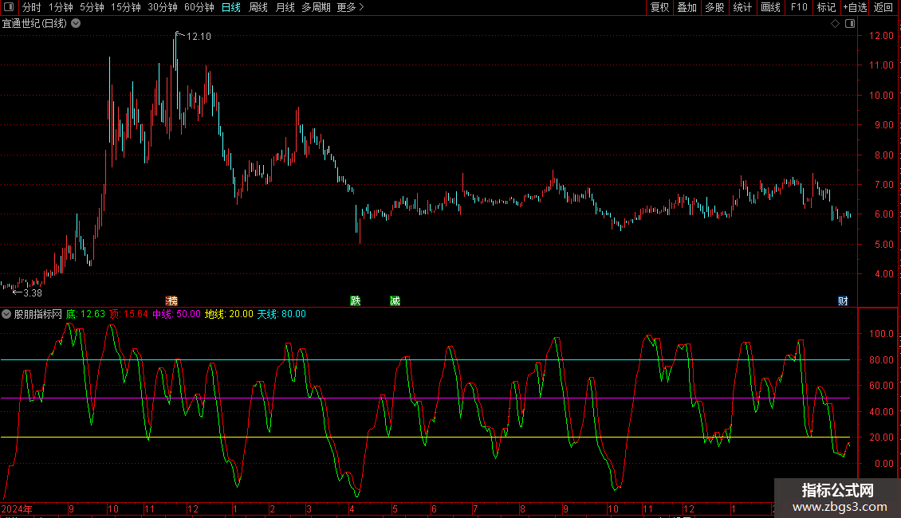
Task: Click the 2024年 label on the time axis
Action: coord(17,508)
